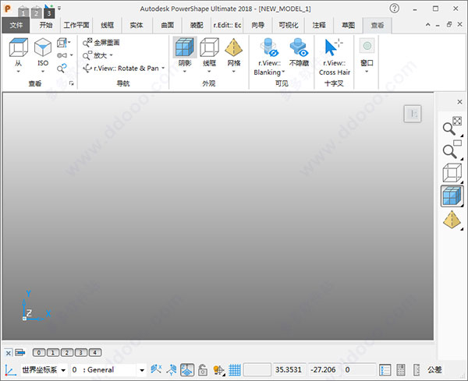Toggle the grid display icon
The height and width of the screenshot is (381, 468).
pos(235,370)
